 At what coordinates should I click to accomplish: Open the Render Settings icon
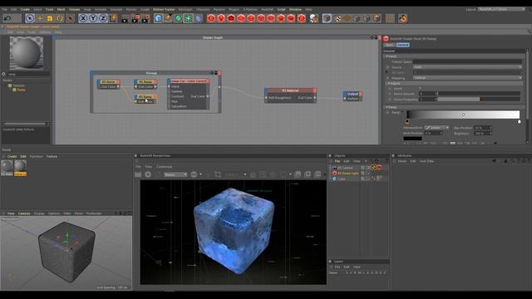(146, 18)
